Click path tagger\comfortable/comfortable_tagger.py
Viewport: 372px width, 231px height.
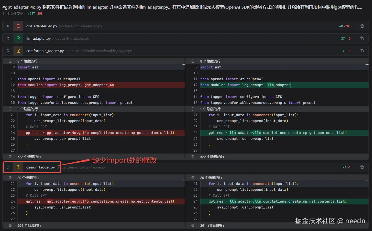[x=99, y=51]
